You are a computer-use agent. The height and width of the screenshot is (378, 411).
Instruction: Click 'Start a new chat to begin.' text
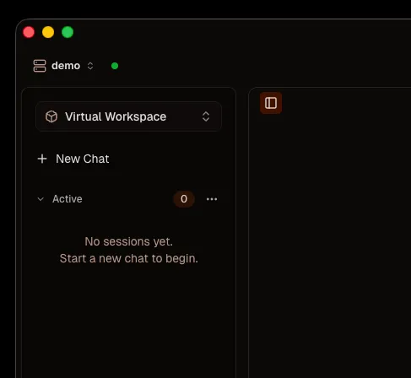click(x=129, y=258)
